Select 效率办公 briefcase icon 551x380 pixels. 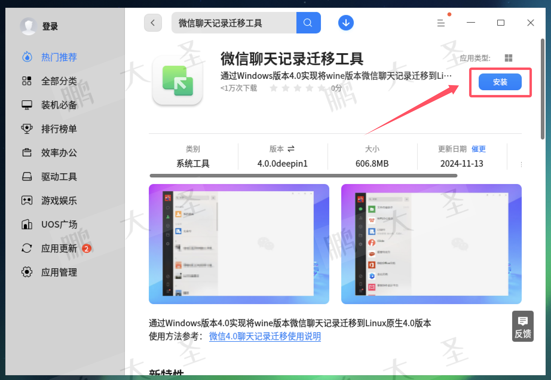click(x=27, y=153)
